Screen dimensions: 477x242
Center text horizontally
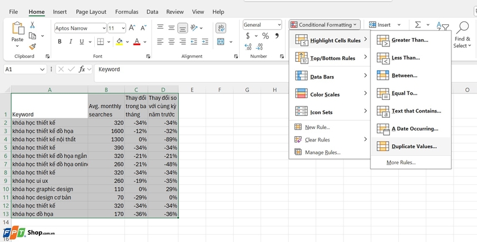172,42
